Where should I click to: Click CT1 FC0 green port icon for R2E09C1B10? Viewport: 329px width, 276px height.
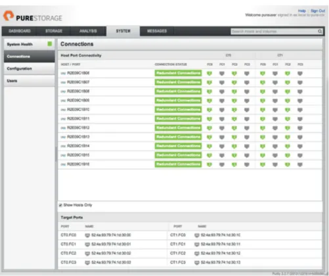tap(263, 110)
